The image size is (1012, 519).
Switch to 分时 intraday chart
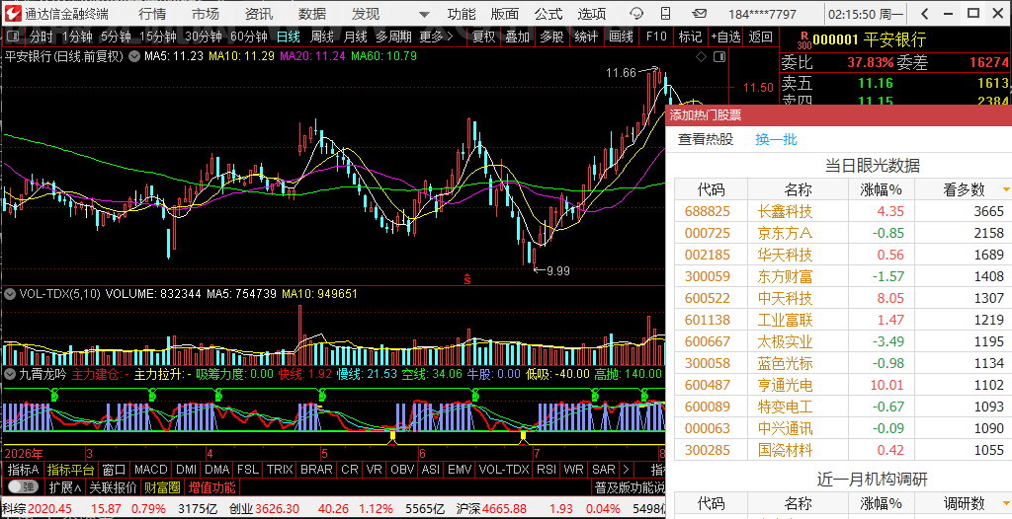(x=42, y=37)
